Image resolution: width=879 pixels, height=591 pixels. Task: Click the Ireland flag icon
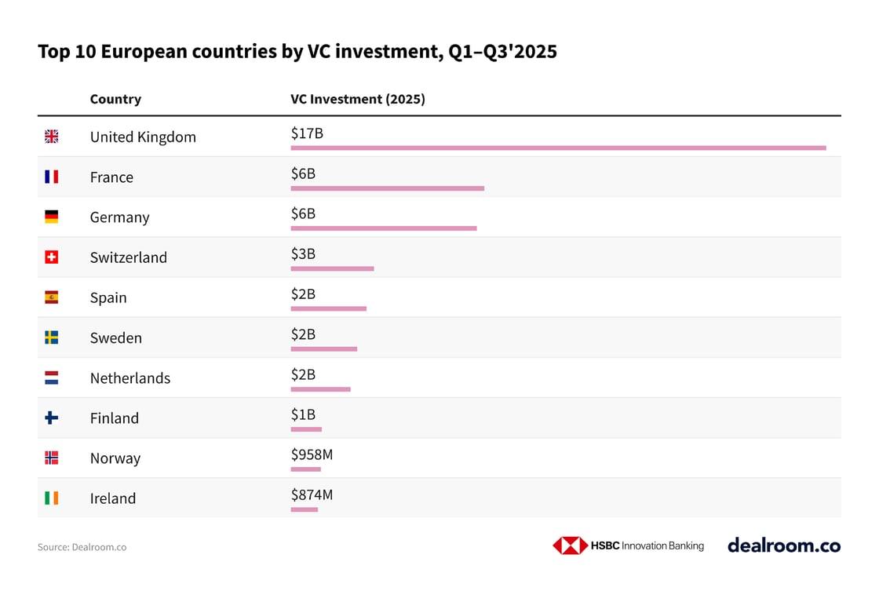(x=52, y=498)
